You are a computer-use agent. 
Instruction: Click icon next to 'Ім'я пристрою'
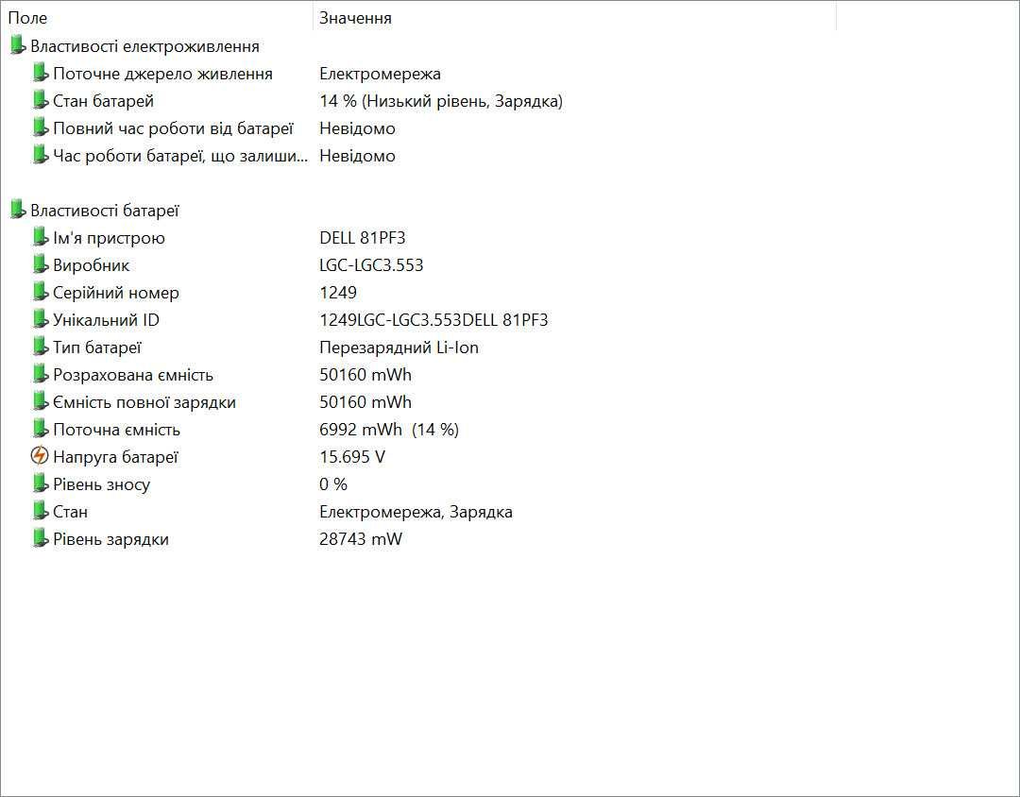click(x=41, y=237)
